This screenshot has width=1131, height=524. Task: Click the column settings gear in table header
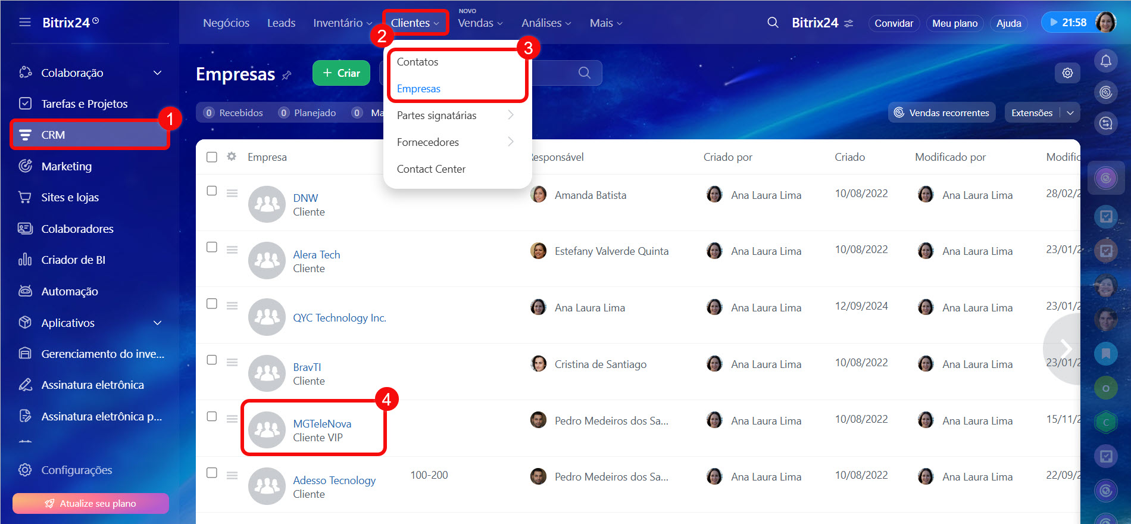(x=232, y=157)
